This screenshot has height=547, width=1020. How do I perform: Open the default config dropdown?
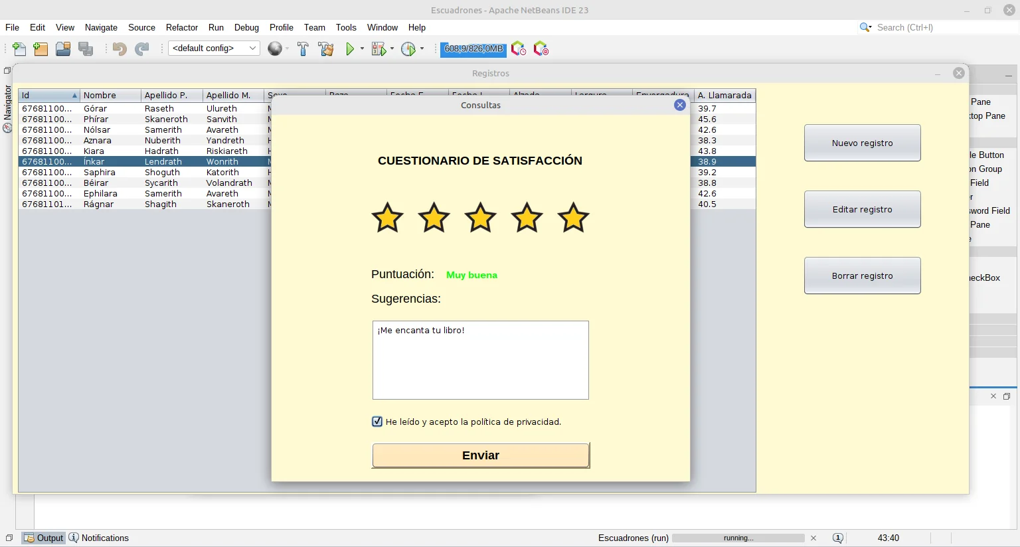pos(213,48)
